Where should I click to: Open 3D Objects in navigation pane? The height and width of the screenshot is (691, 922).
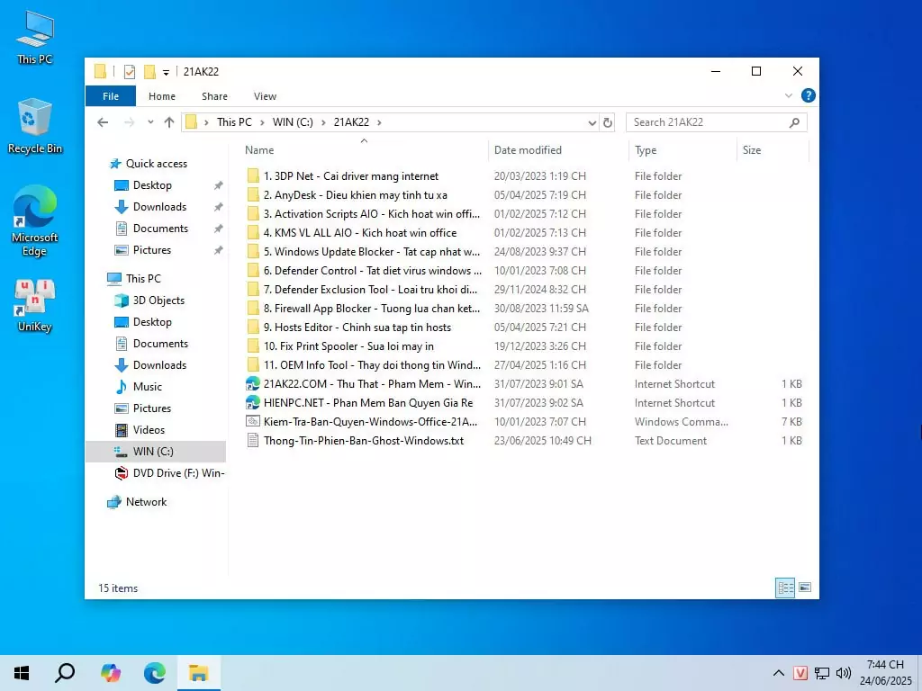click(158, 301)
